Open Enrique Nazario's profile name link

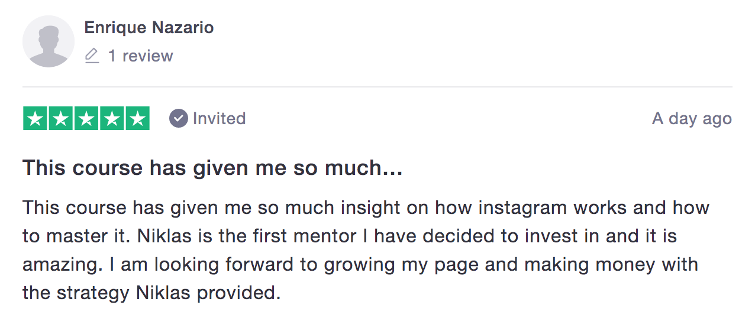coord(149,28)
